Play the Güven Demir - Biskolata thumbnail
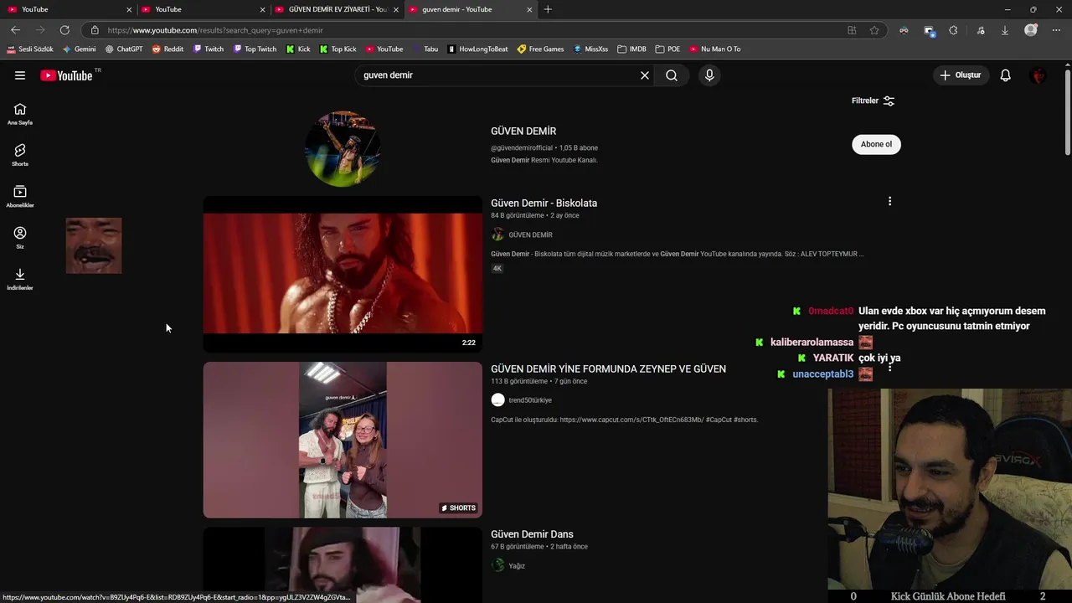Screen dimensions: 1072x603 pos(343,274)
